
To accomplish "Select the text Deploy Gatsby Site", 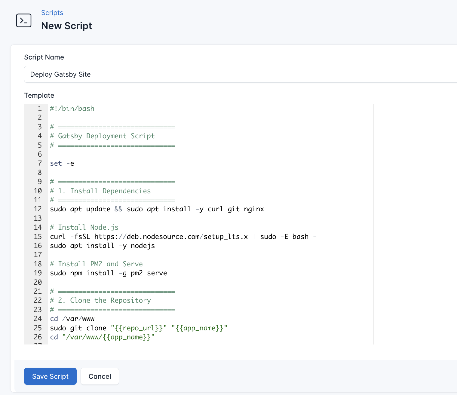I will (60, 74).
